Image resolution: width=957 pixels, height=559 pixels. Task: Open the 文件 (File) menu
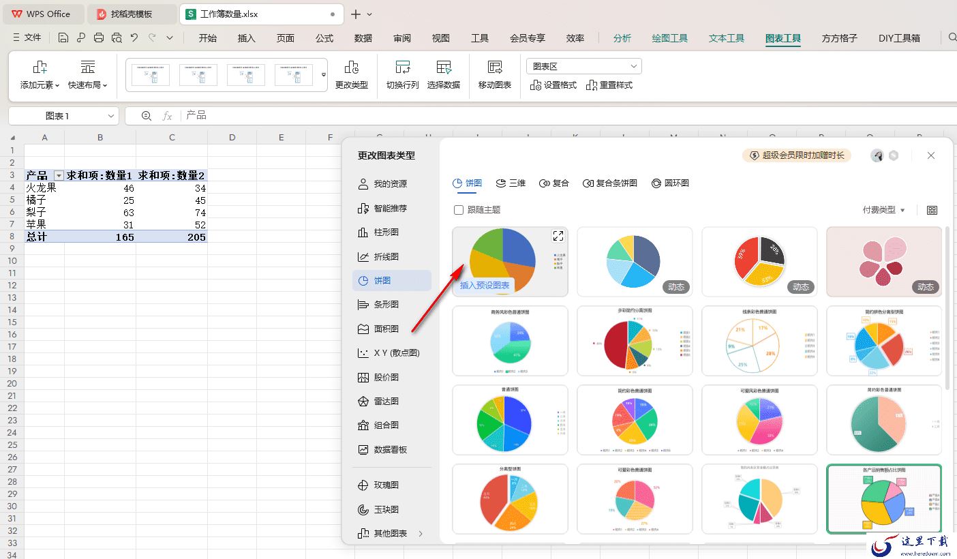[x=27, y=38]
